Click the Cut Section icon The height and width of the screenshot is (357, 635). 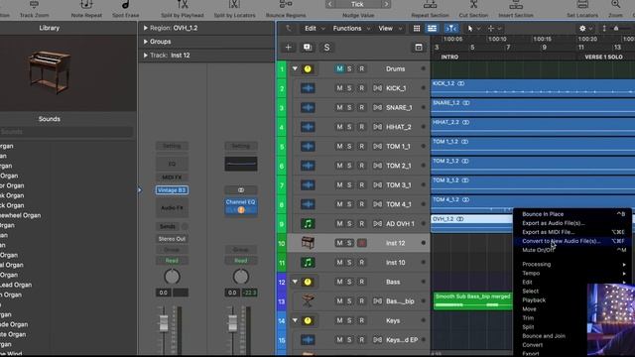tap(473, 5)
